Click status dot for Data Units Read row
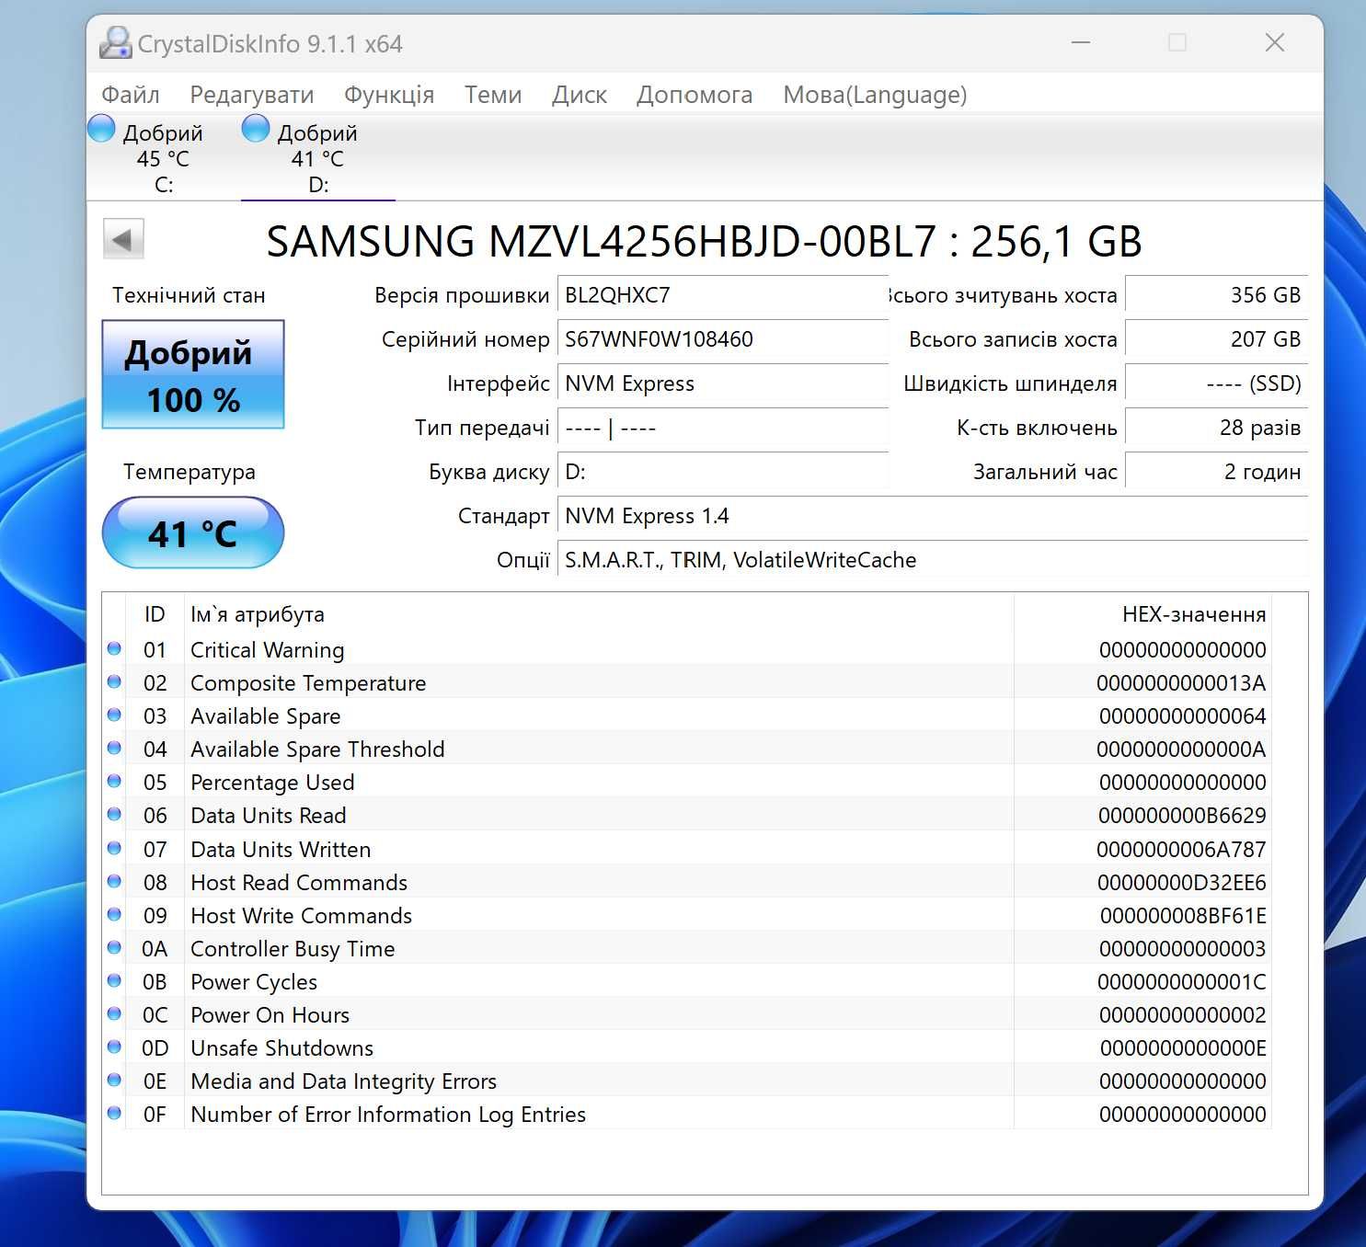1366x1247 pixels. click(114, 814)
